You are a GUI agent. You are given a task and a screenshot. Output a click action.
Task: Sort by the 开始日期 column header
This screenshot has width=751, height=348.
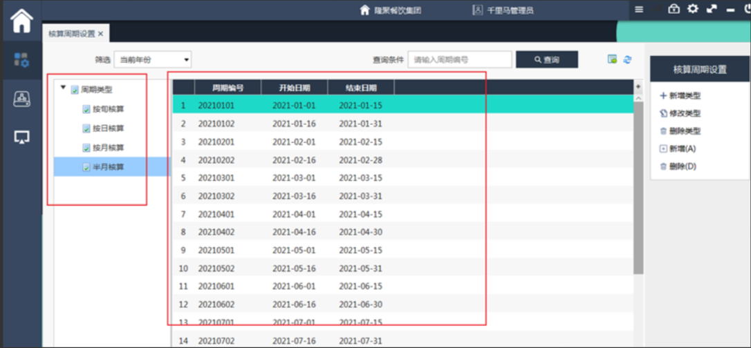pos(294,88)
